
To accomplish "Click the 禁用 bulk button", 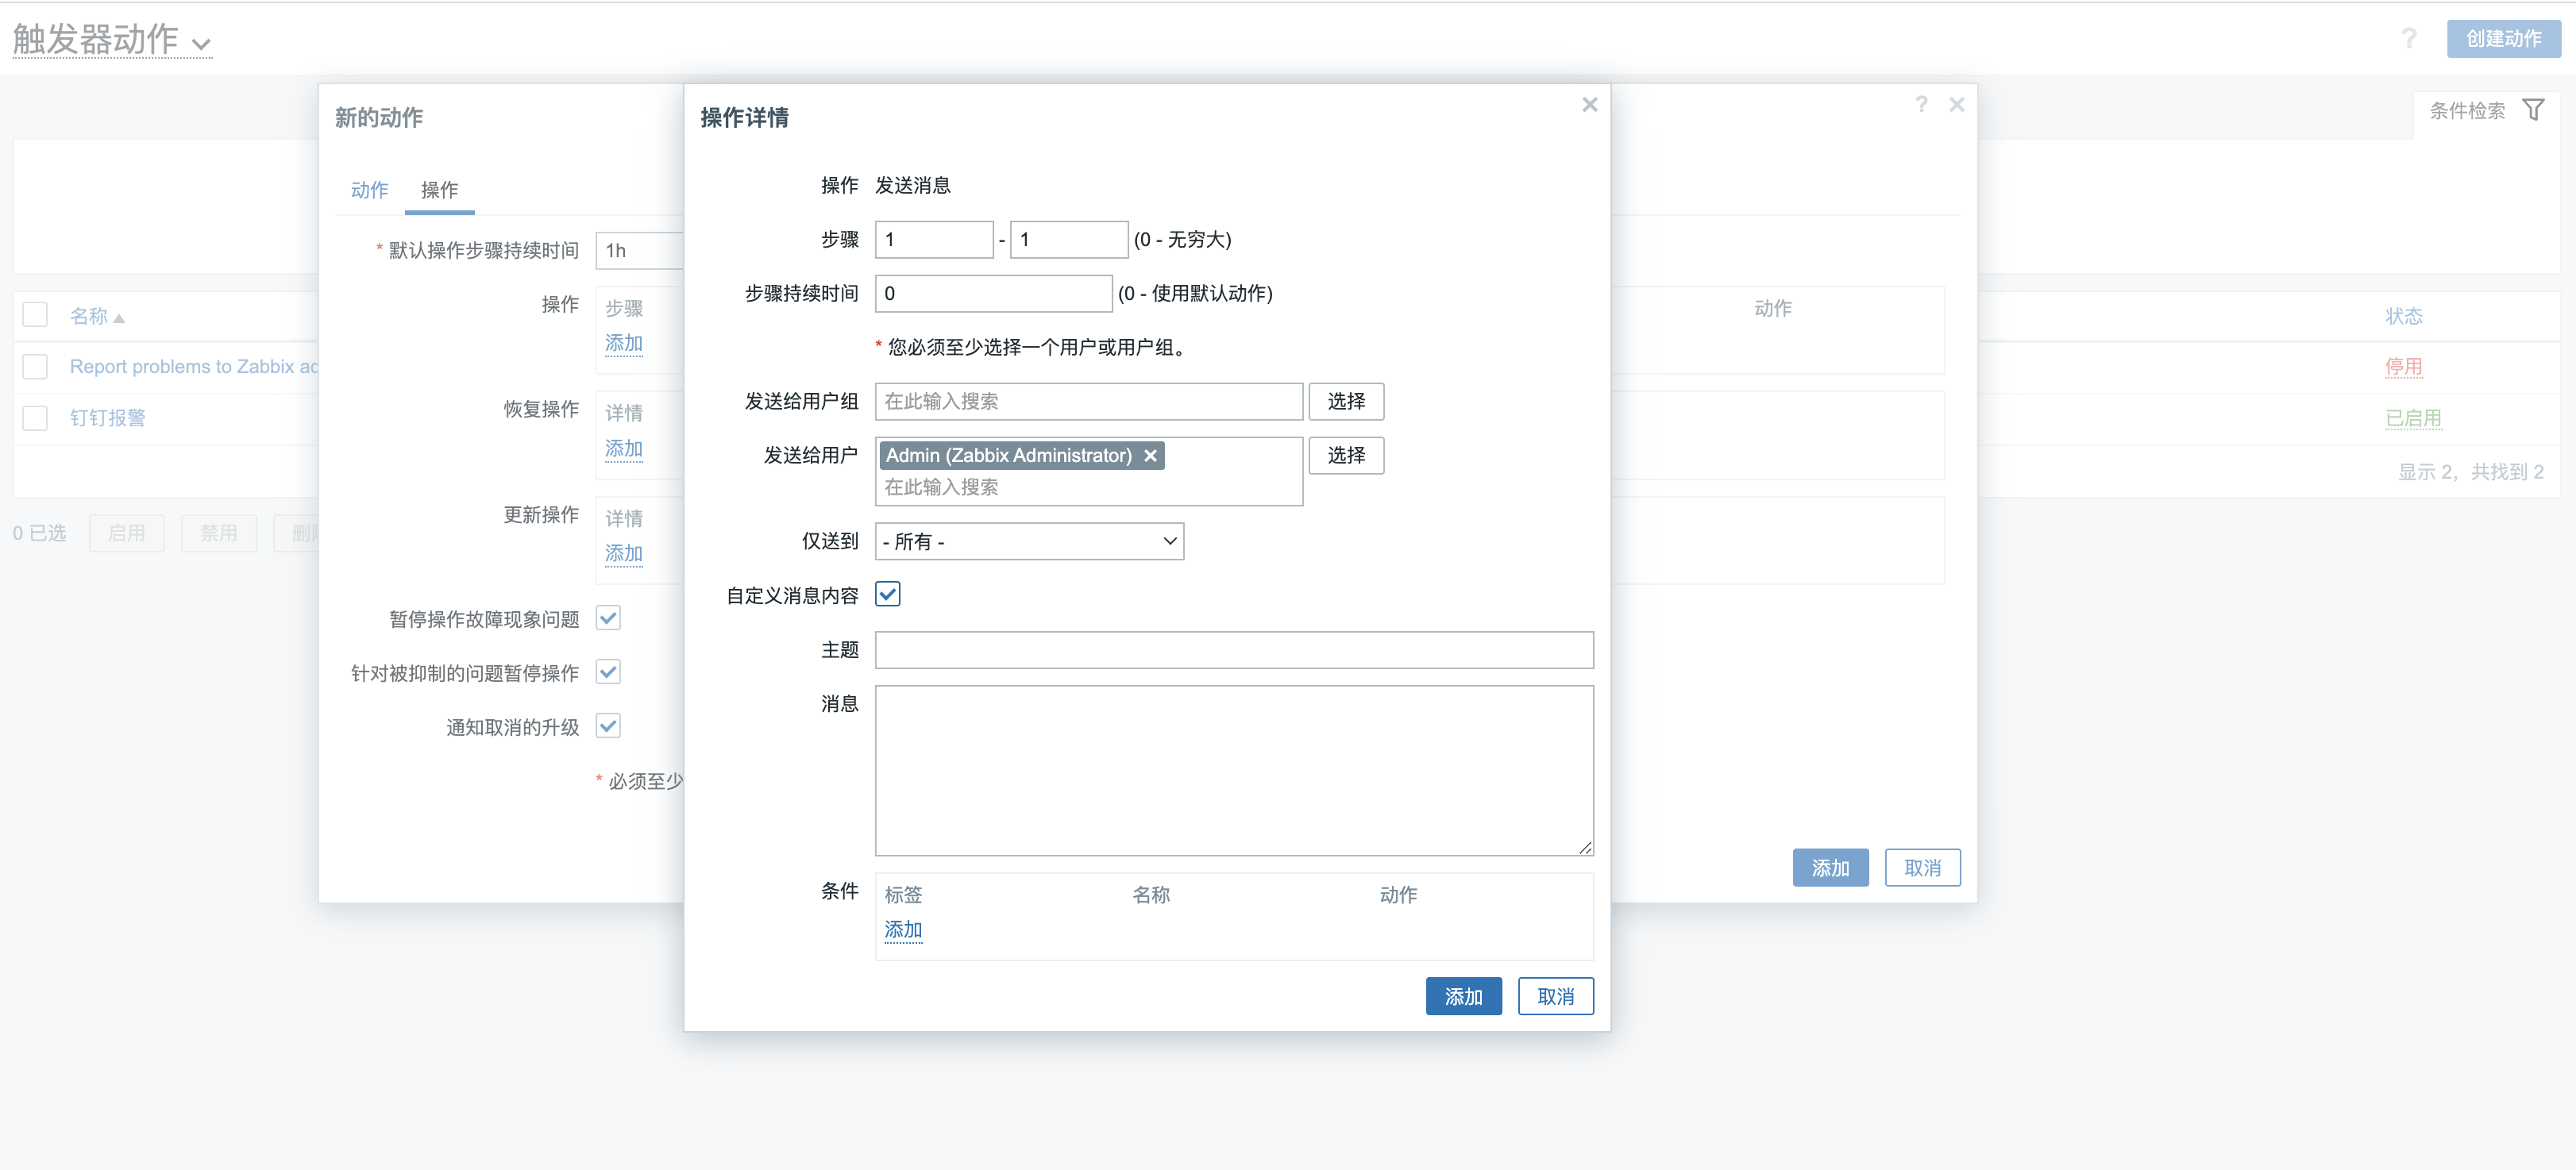I will pos(219,533).
